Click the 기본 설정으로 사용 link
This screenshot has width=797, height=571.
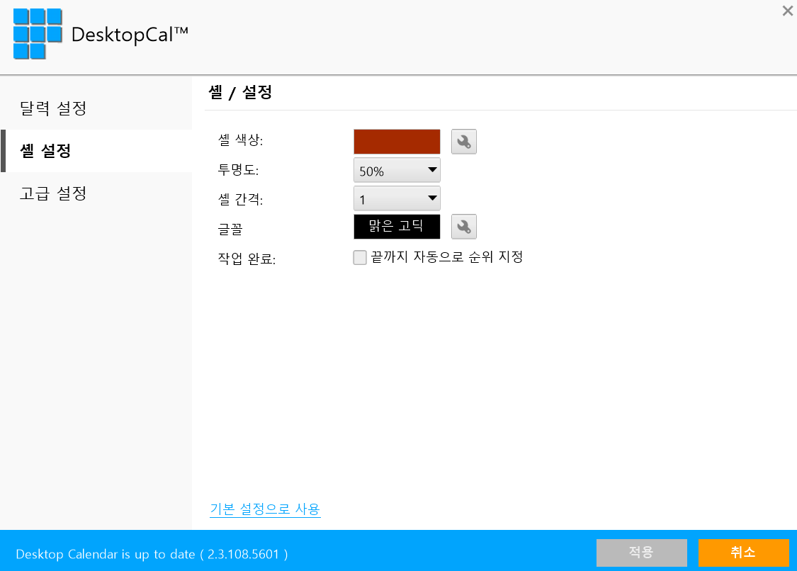point(265,509)
